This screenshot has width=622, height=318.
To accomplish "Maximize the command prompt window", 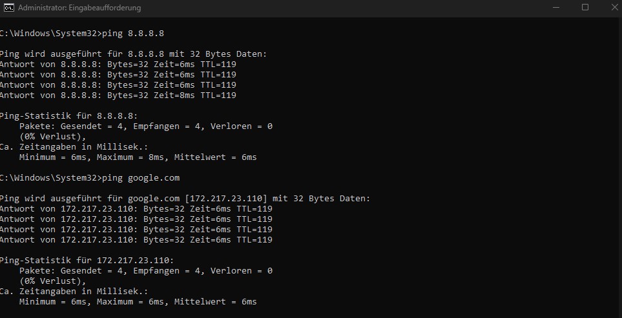I will [585, 8].
